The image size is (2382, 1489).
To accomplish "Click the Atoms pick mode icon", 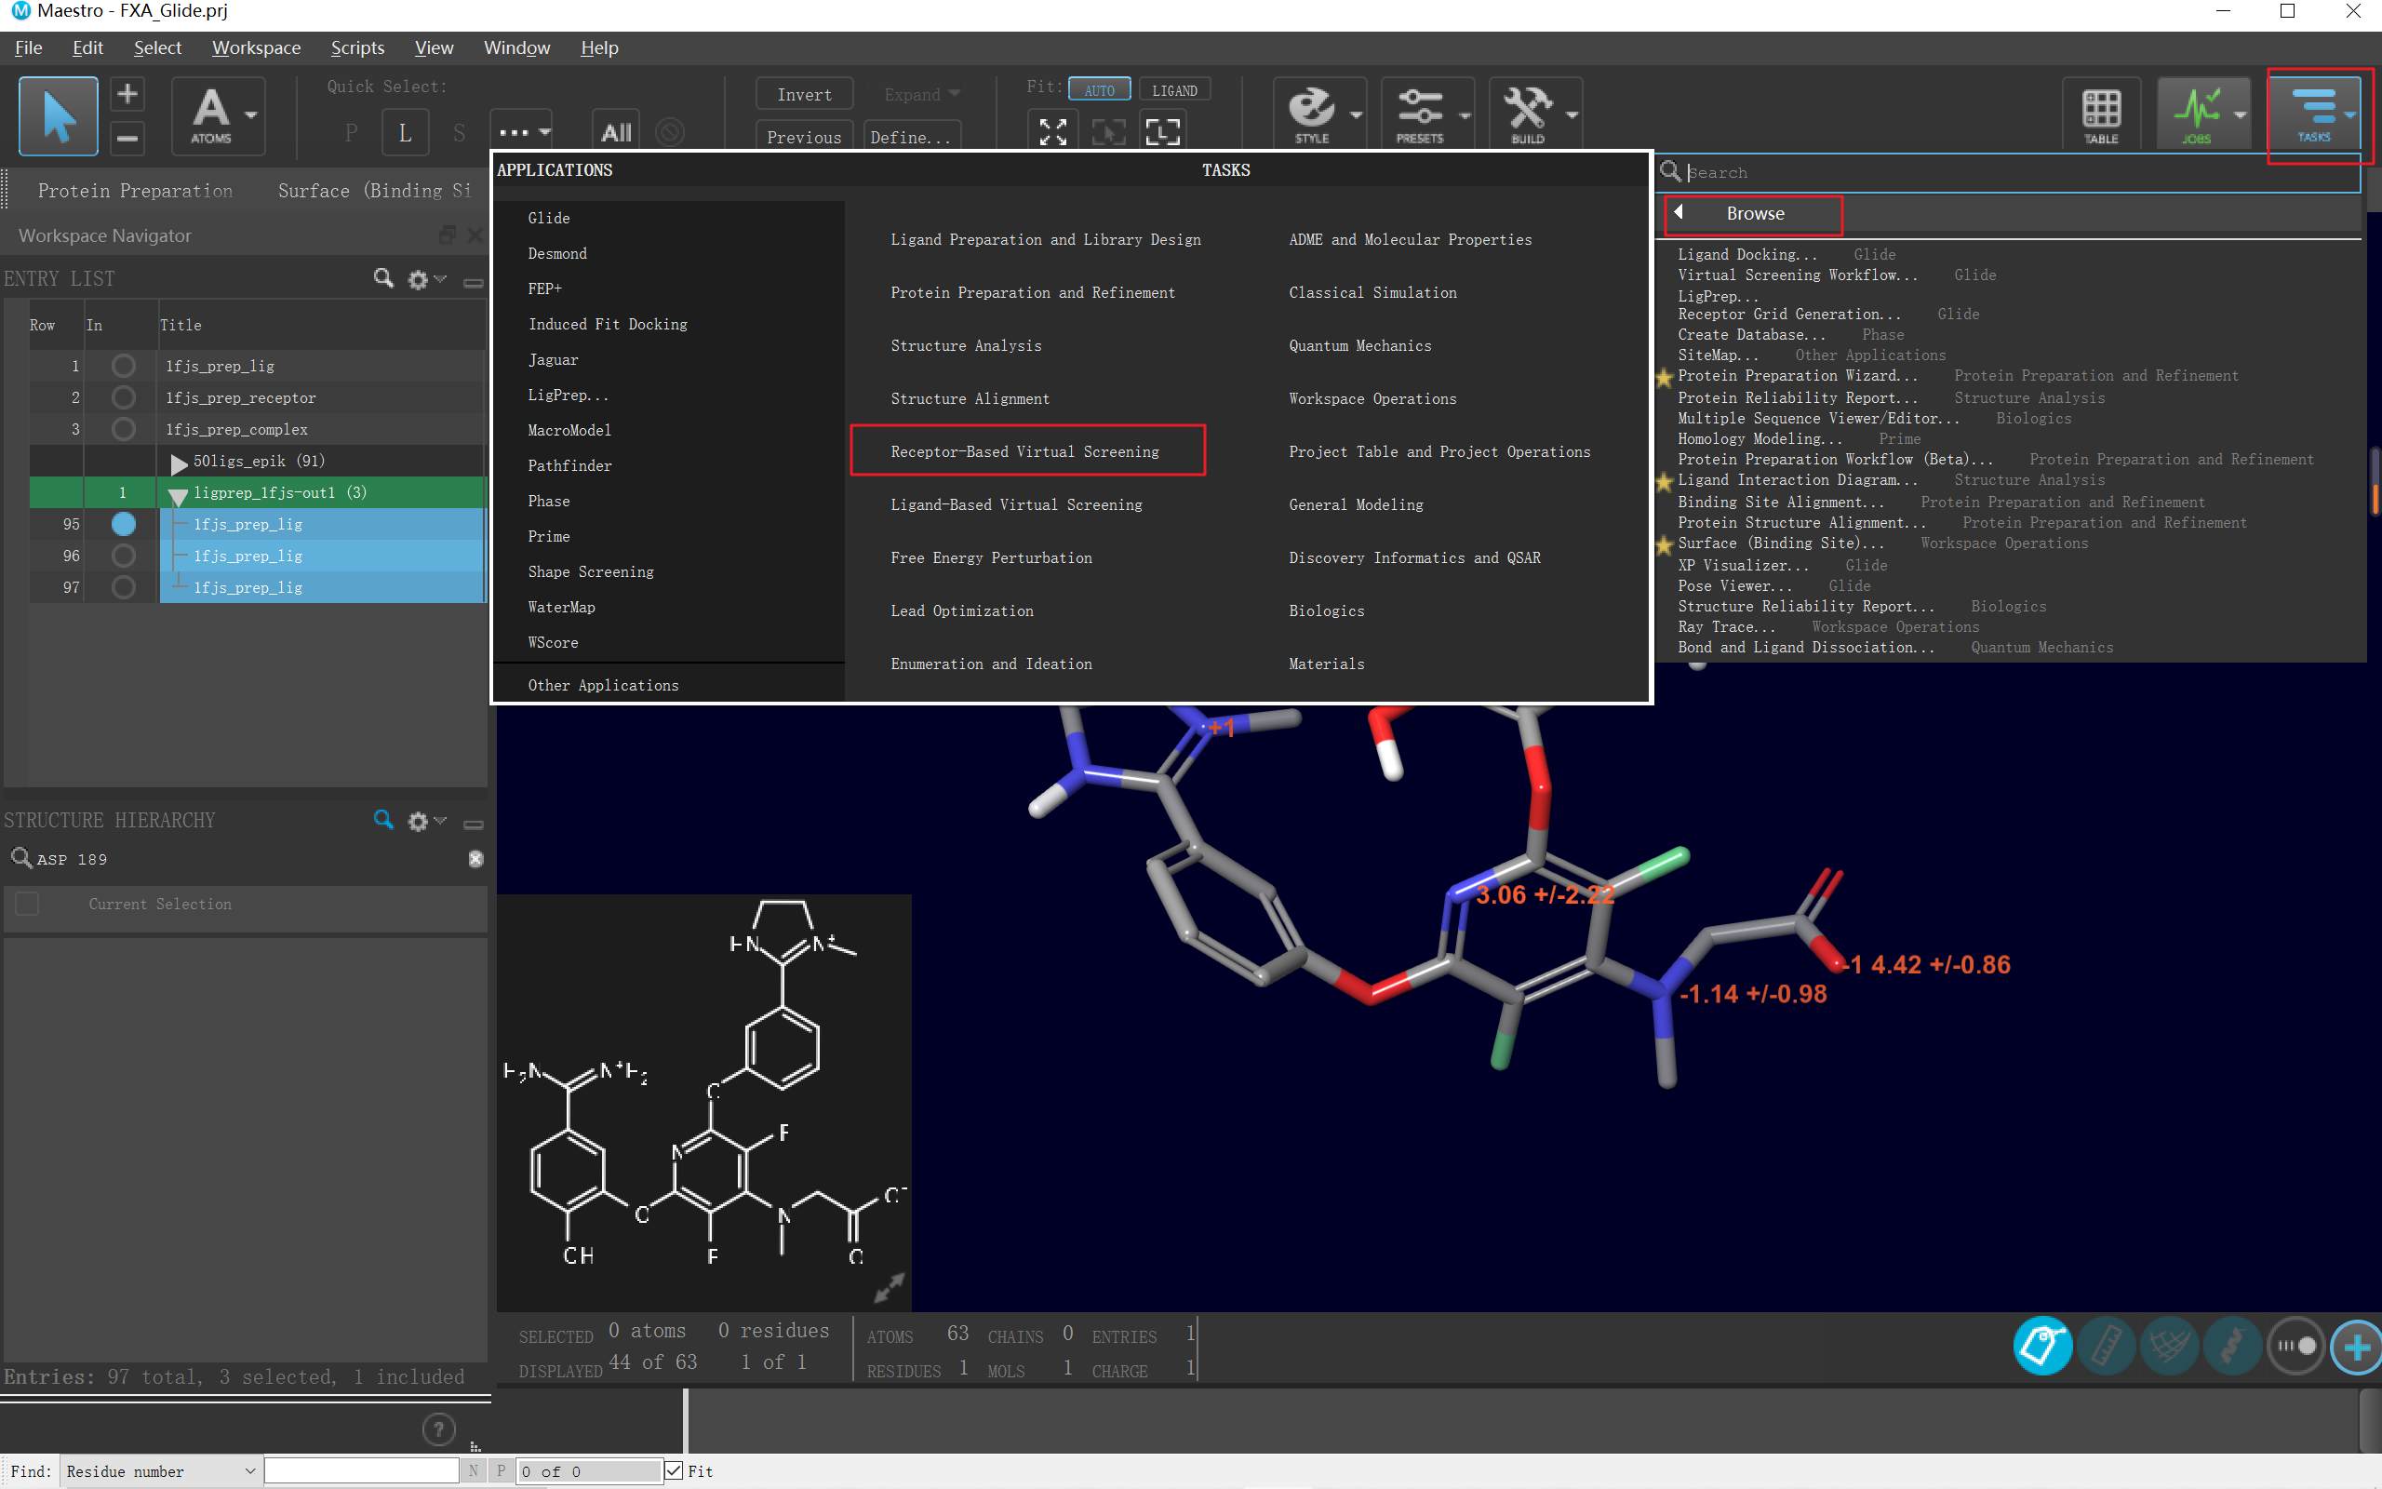I will 210,114.
